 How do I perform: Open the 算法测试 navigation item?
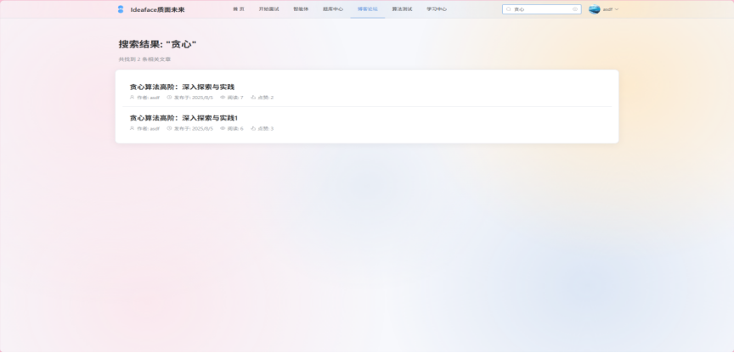402,9
